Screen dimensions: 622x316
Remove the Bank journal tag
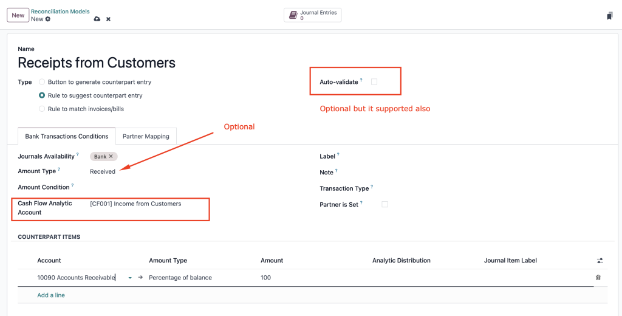(111, 156)
